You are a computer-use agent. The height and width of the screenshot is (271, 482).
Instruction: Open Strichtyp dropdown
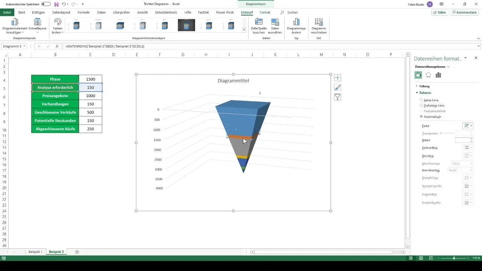[x=468, y=155]
